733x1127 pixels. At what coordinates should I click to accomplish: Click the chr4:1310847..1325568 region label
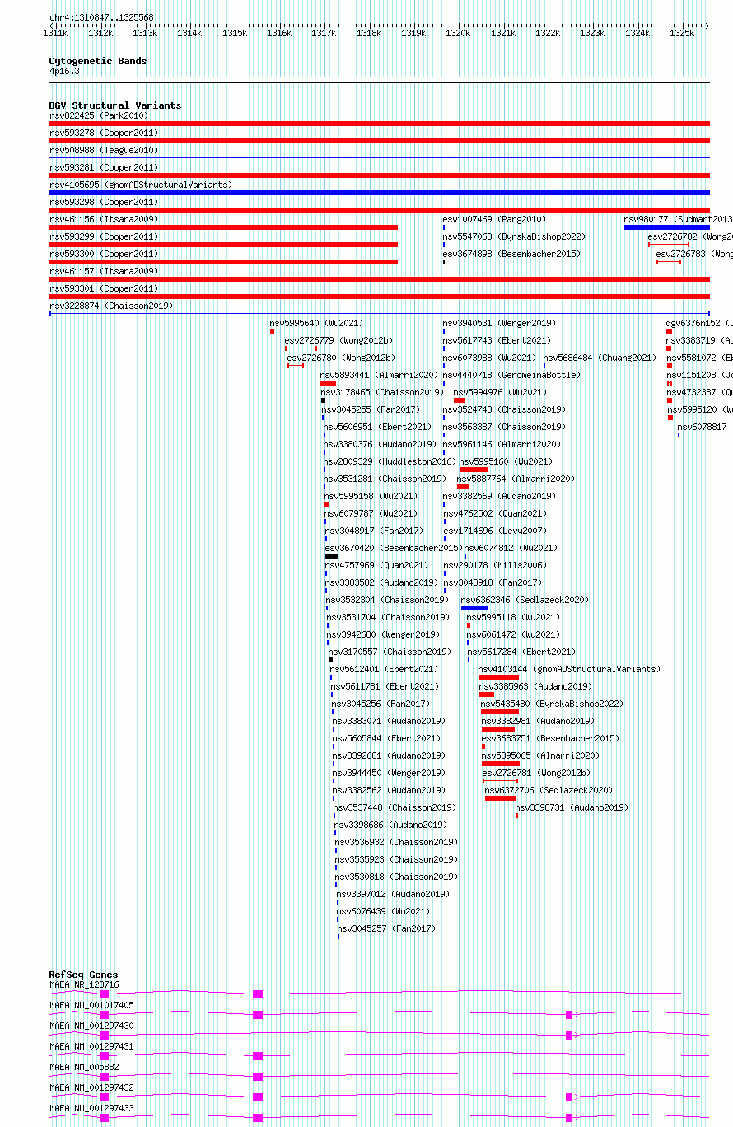101,17
